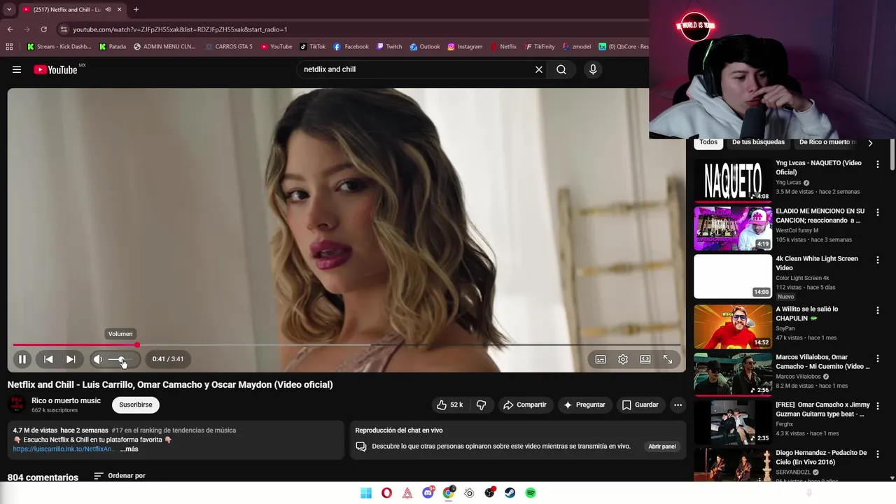The width and height of the screenshot is (896, 504).
Task: Enter full screen mode
Action: pyautogui.click(x=668, y=359)
